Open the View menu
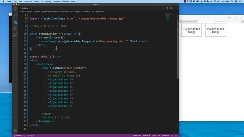The image size is (244, 137). [x=36, y=2]
